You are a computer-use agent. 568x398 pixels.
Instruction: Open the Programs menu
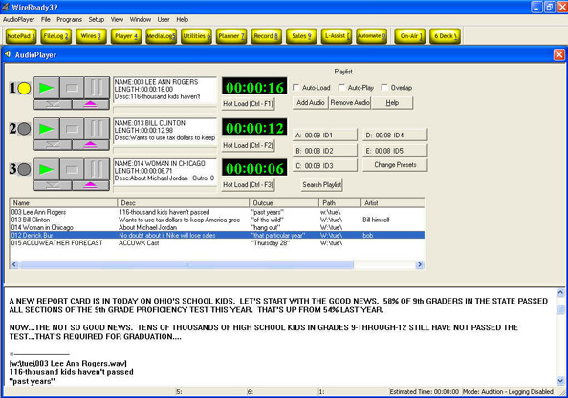click(69, 19)
